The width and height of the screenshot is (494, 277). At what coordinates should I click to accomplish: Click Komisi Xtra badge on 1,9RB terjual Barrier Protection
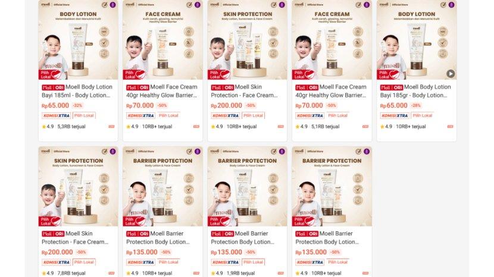(226, 262)
